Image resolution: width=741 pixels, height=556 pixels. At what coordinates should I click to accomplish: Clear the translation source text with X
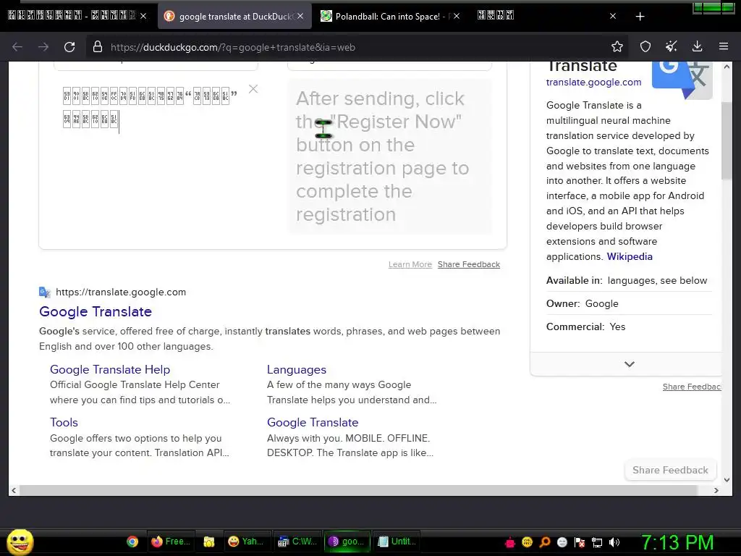[253, 89]
